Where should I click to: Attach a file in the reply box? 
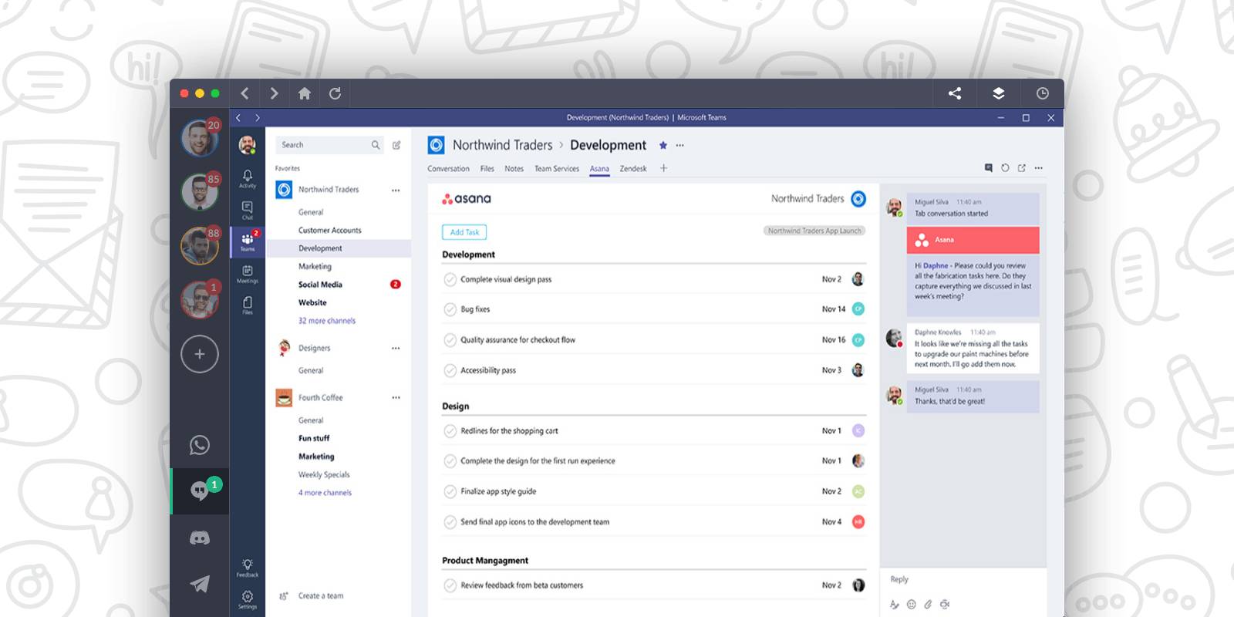[928, 605]
